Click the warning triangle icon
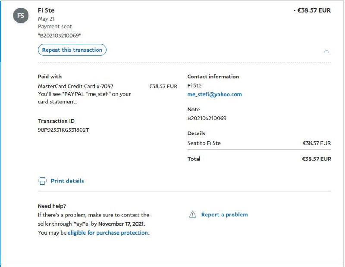The height and width of the screenshot is (267, 345). [x=193, y=214]
